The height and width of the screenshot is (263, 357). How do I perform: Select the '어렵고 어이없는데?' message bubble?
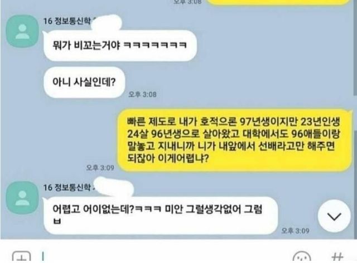pos(161,216)
